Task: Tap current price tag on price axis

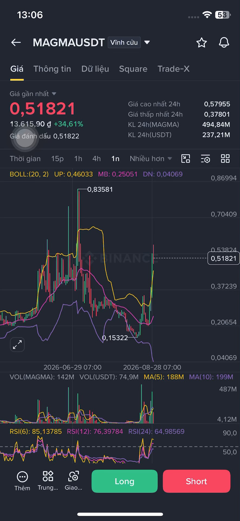Action: tap(223, 258)
